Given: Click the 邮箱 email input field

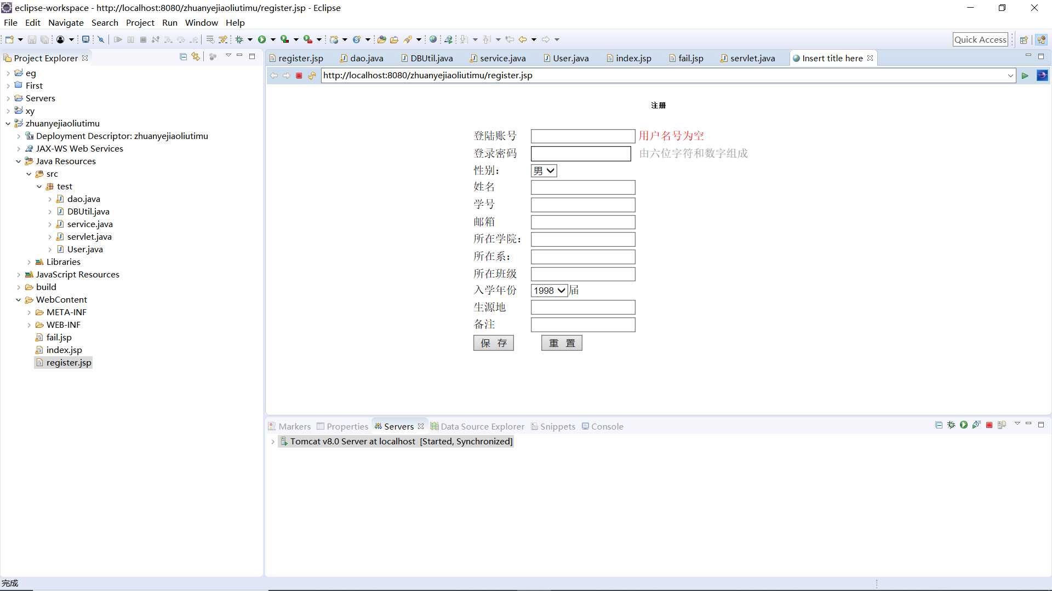Looking at the screenshot, I should pyautogui.click(x=583, y=222).
